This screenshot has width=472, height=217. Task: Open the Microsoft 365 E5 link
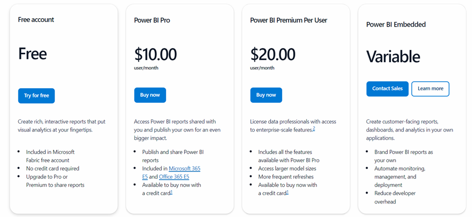pos(185,168)
